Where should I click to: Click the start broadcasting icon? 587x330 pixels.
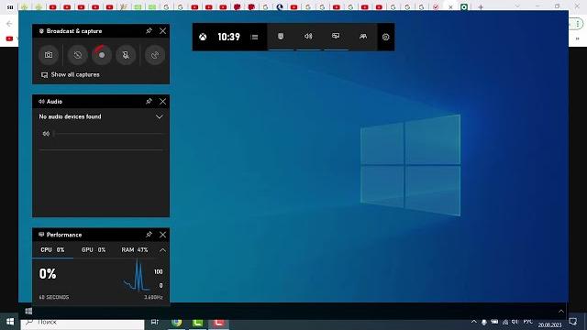point(155,55)
